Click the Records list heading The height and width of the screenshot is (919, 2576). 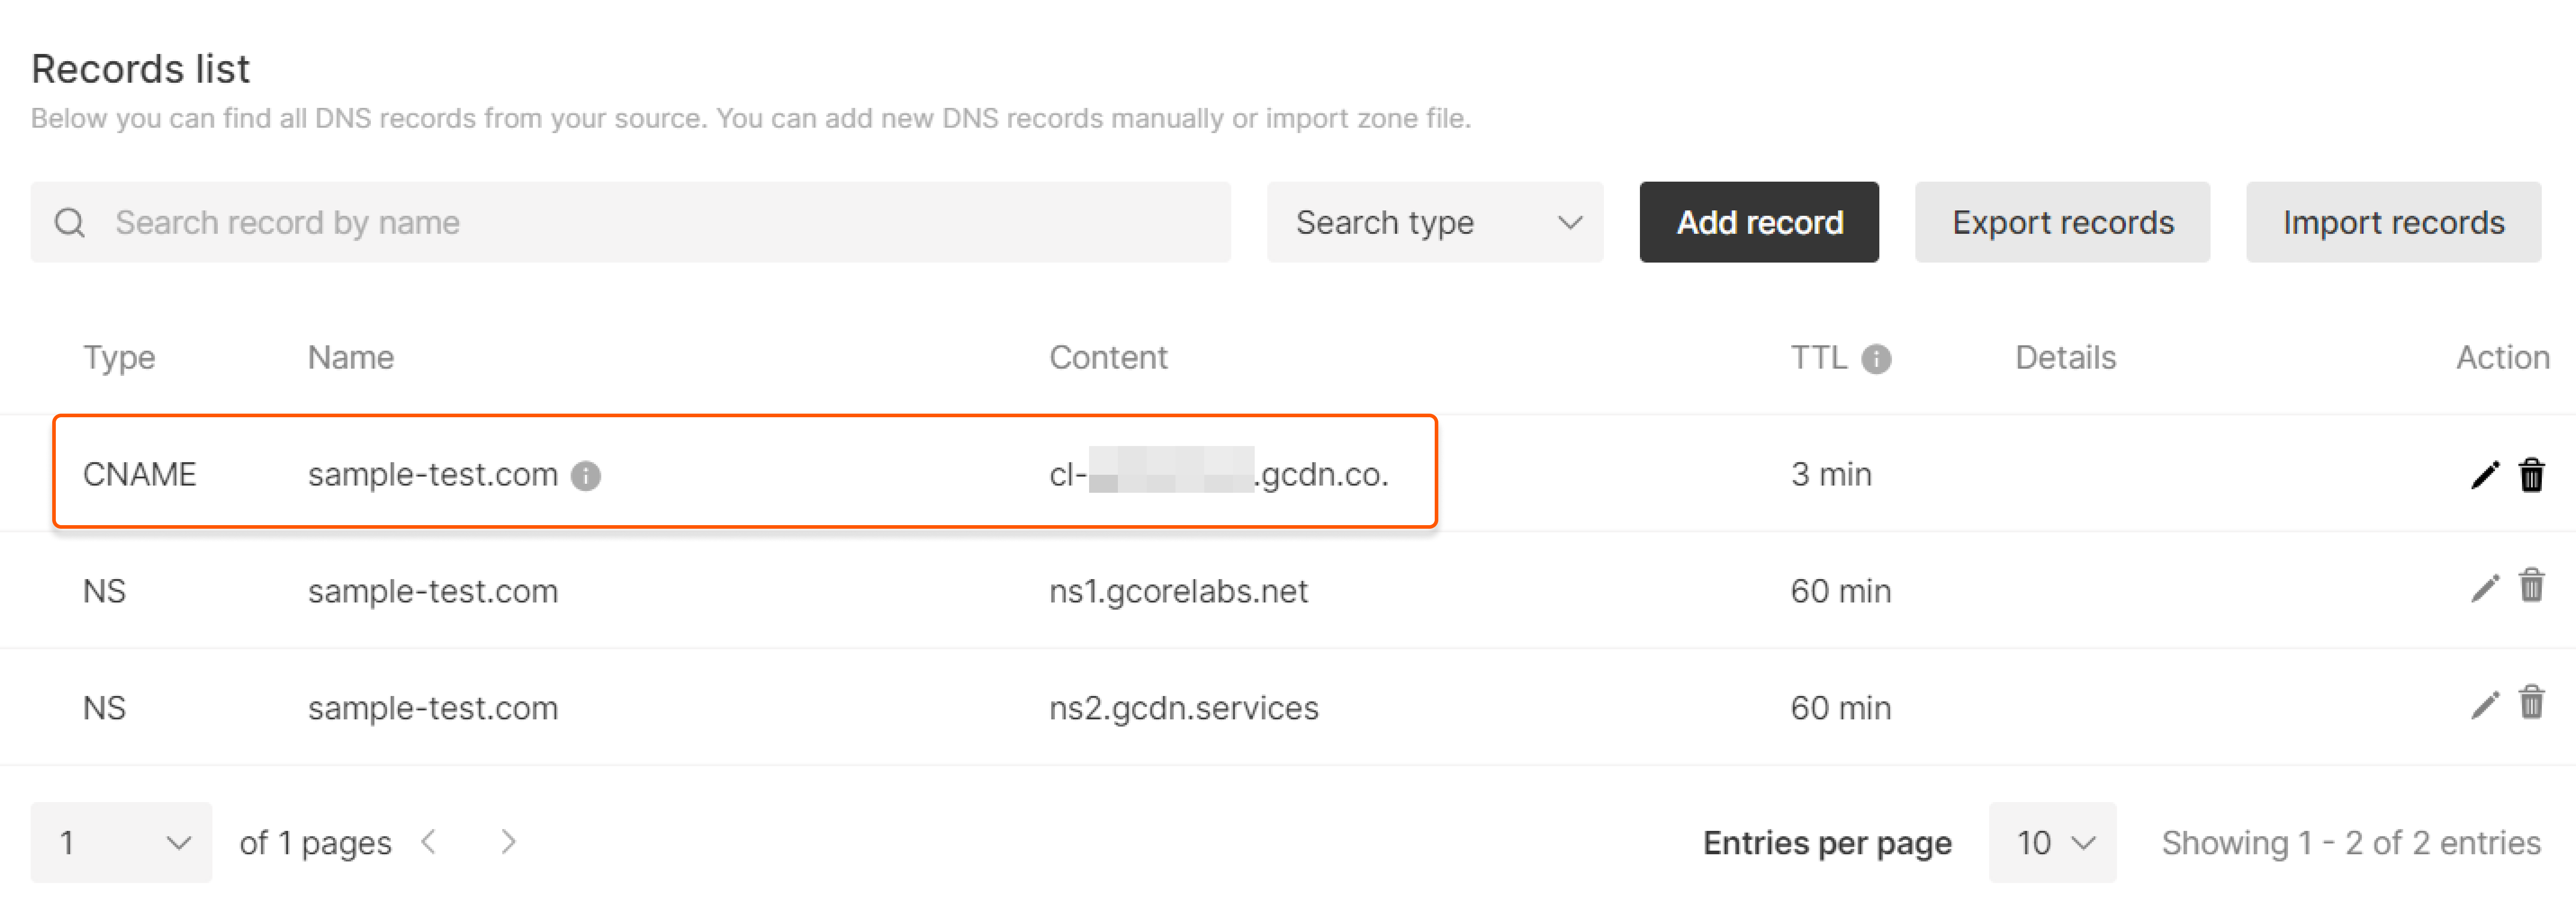tap(141, 69)
